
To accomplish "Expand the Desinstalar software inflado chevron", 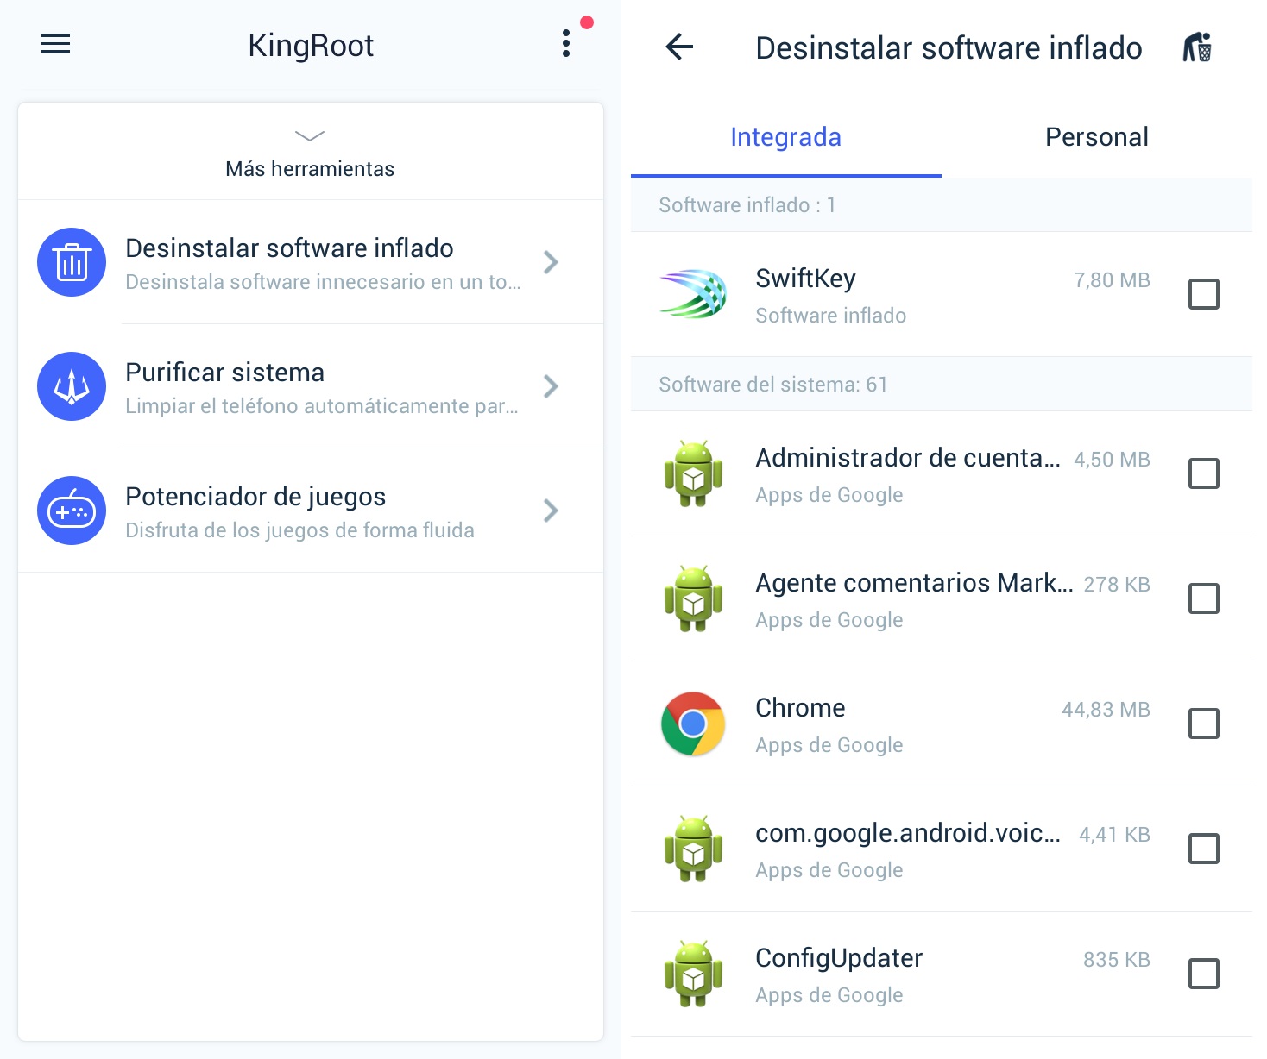I will (x=551, y=262).
